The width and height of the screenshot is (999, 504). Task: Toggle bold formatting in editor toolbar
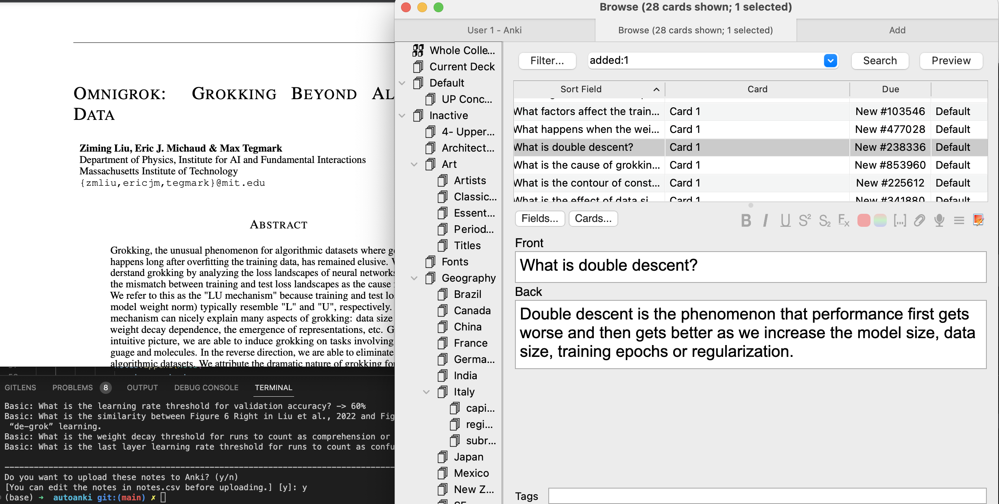click(746, 220)
